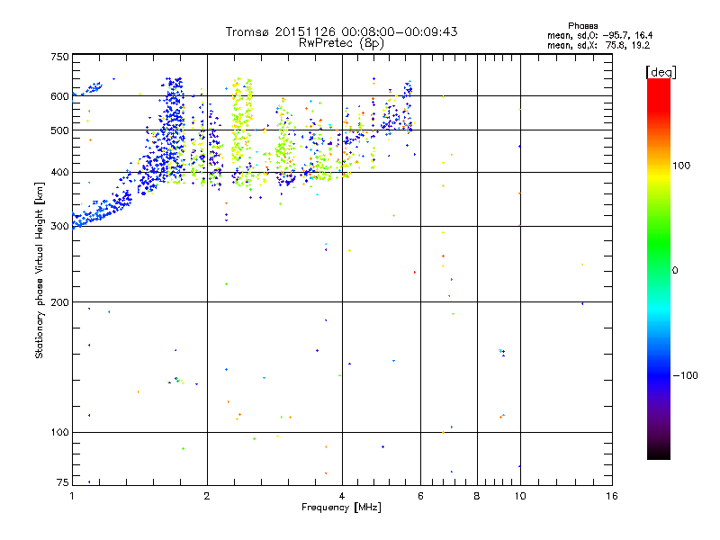Click the plot title 'Tromsø 20151126 00:08:00-00:09:43'
This screenshot has height=540, width=720.
pyautogui.click(x=341, y=31)
